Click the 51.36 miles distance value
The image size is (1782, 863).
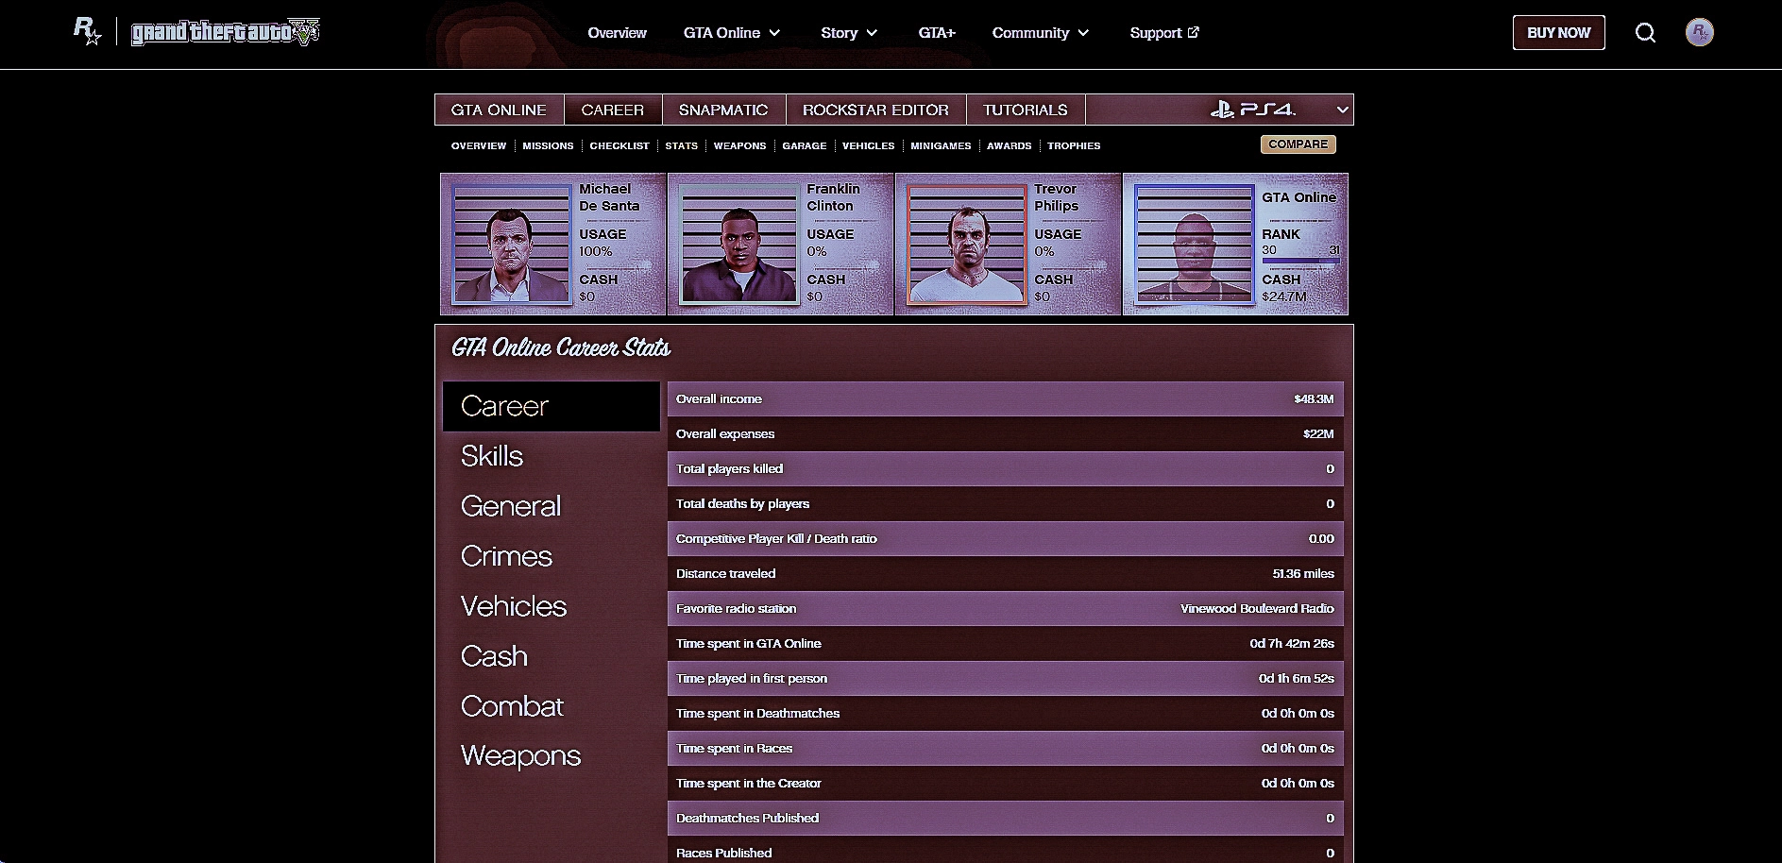[1303, 574]
